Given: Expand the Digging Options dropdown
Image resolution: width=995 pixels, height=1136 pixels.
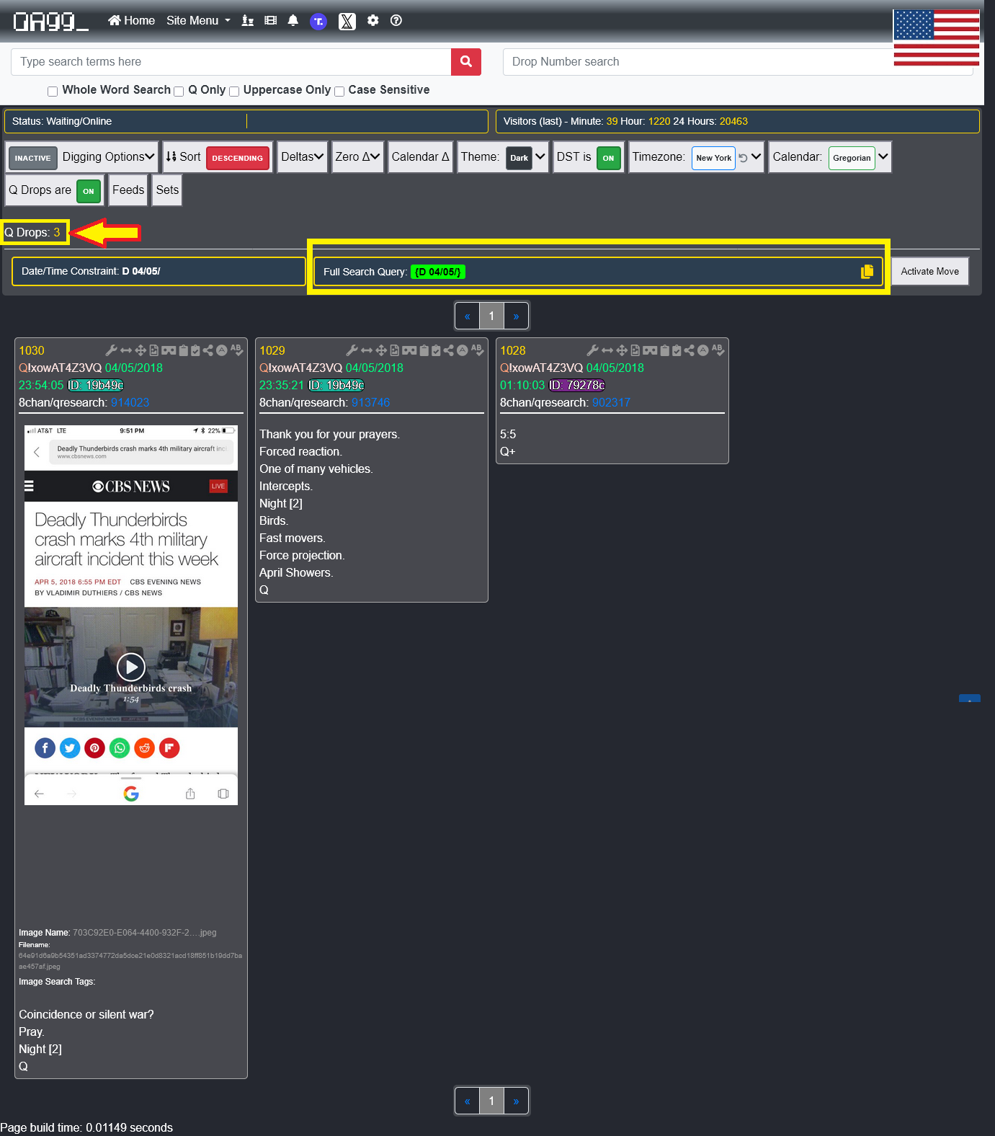Looking at the screenshot, I should [108, 157].
